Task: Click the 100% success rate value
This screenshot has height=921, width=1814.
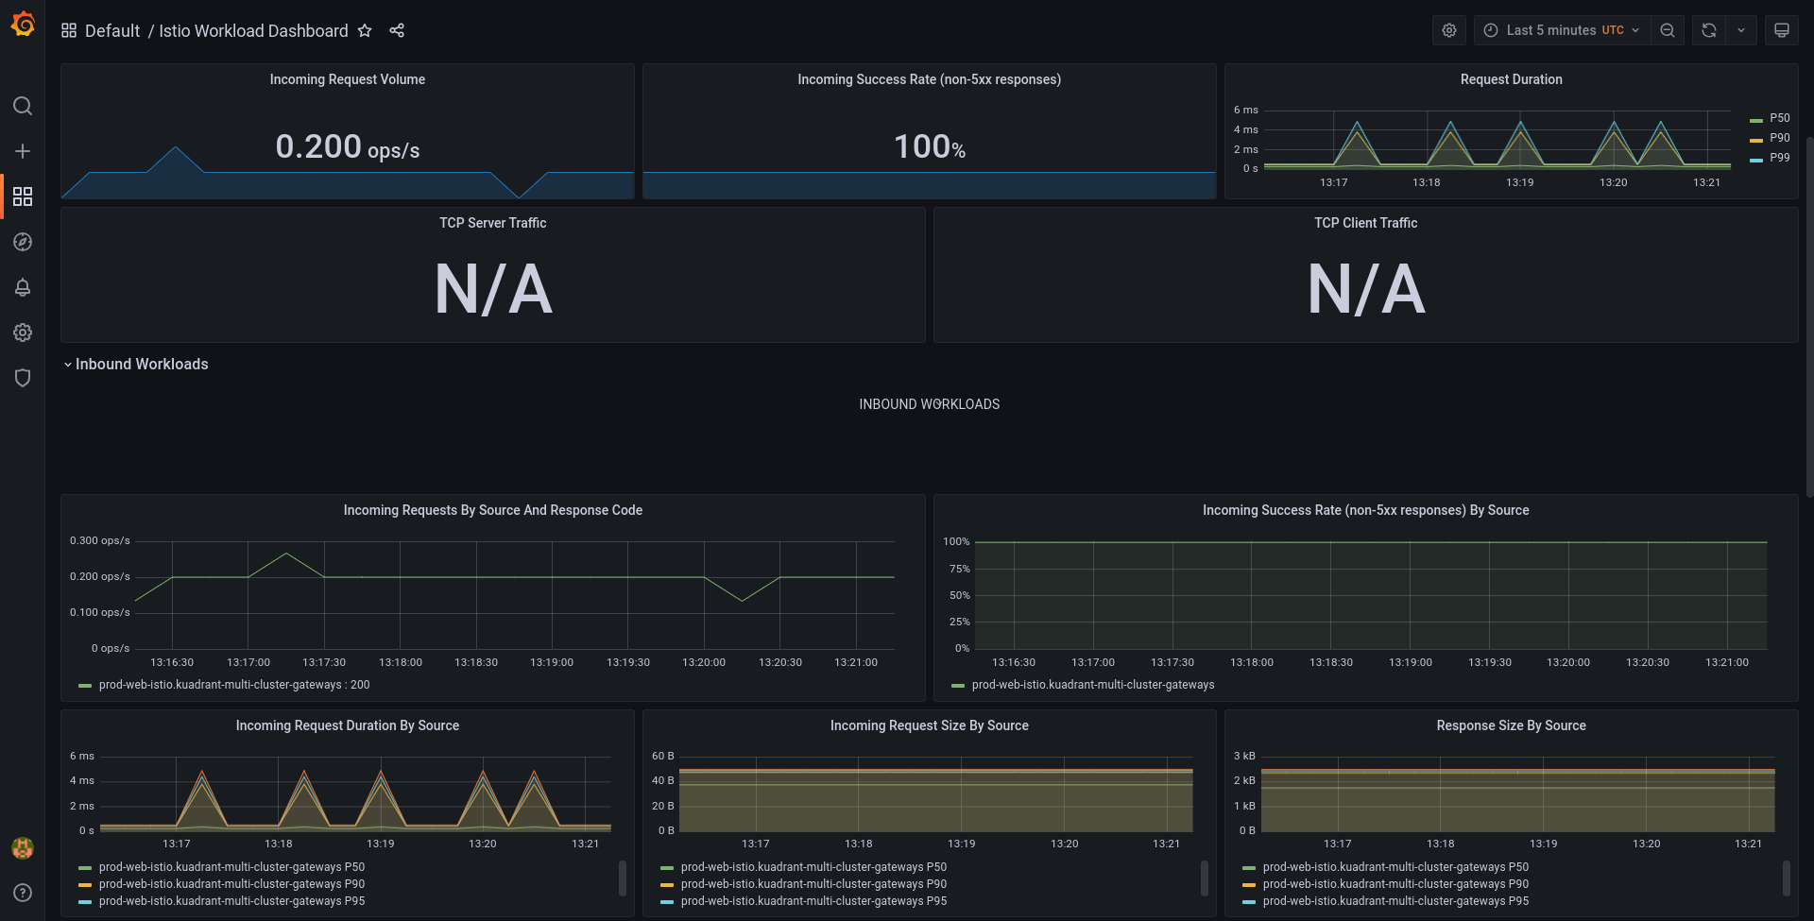Action: (930, 146)
